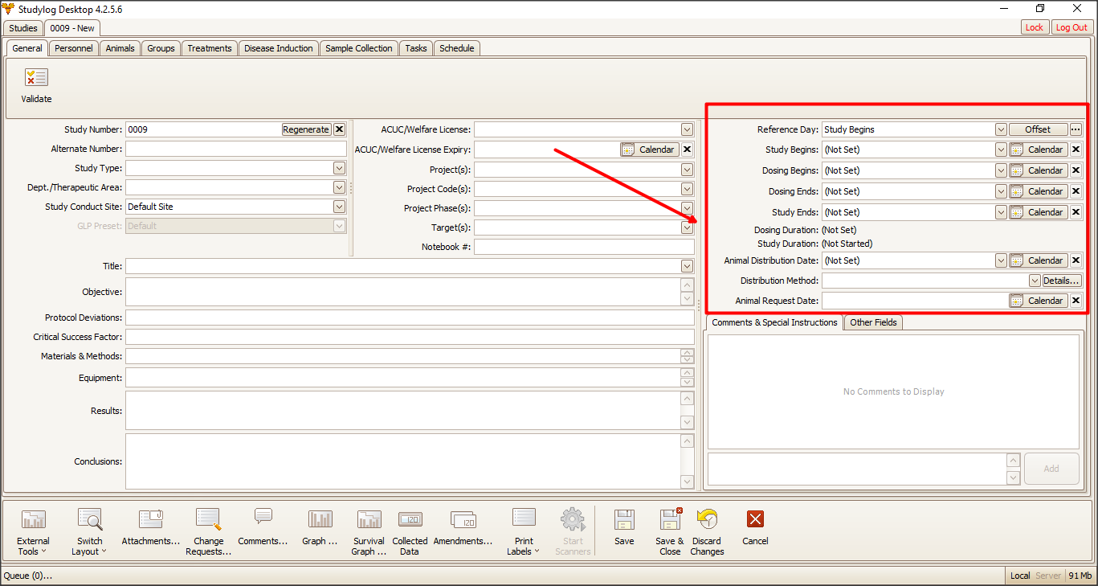Open the Sample Collection tab
This screenshot has height=586, width=1098.
tap(359, 48)
